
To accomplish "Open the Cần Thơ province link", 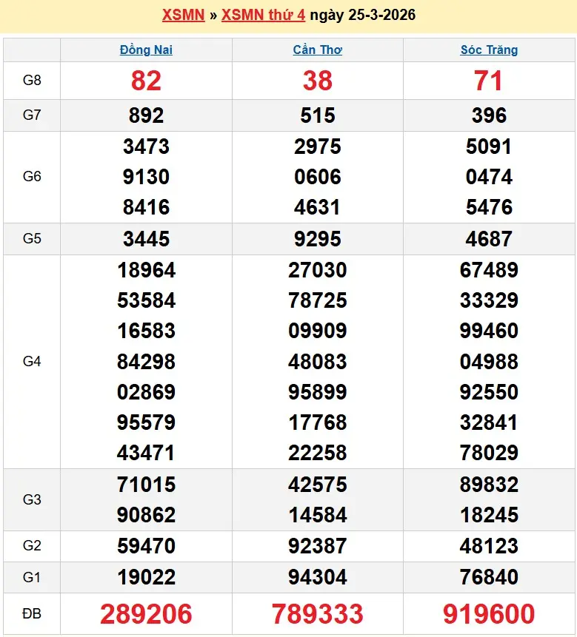I will (317, 50).
